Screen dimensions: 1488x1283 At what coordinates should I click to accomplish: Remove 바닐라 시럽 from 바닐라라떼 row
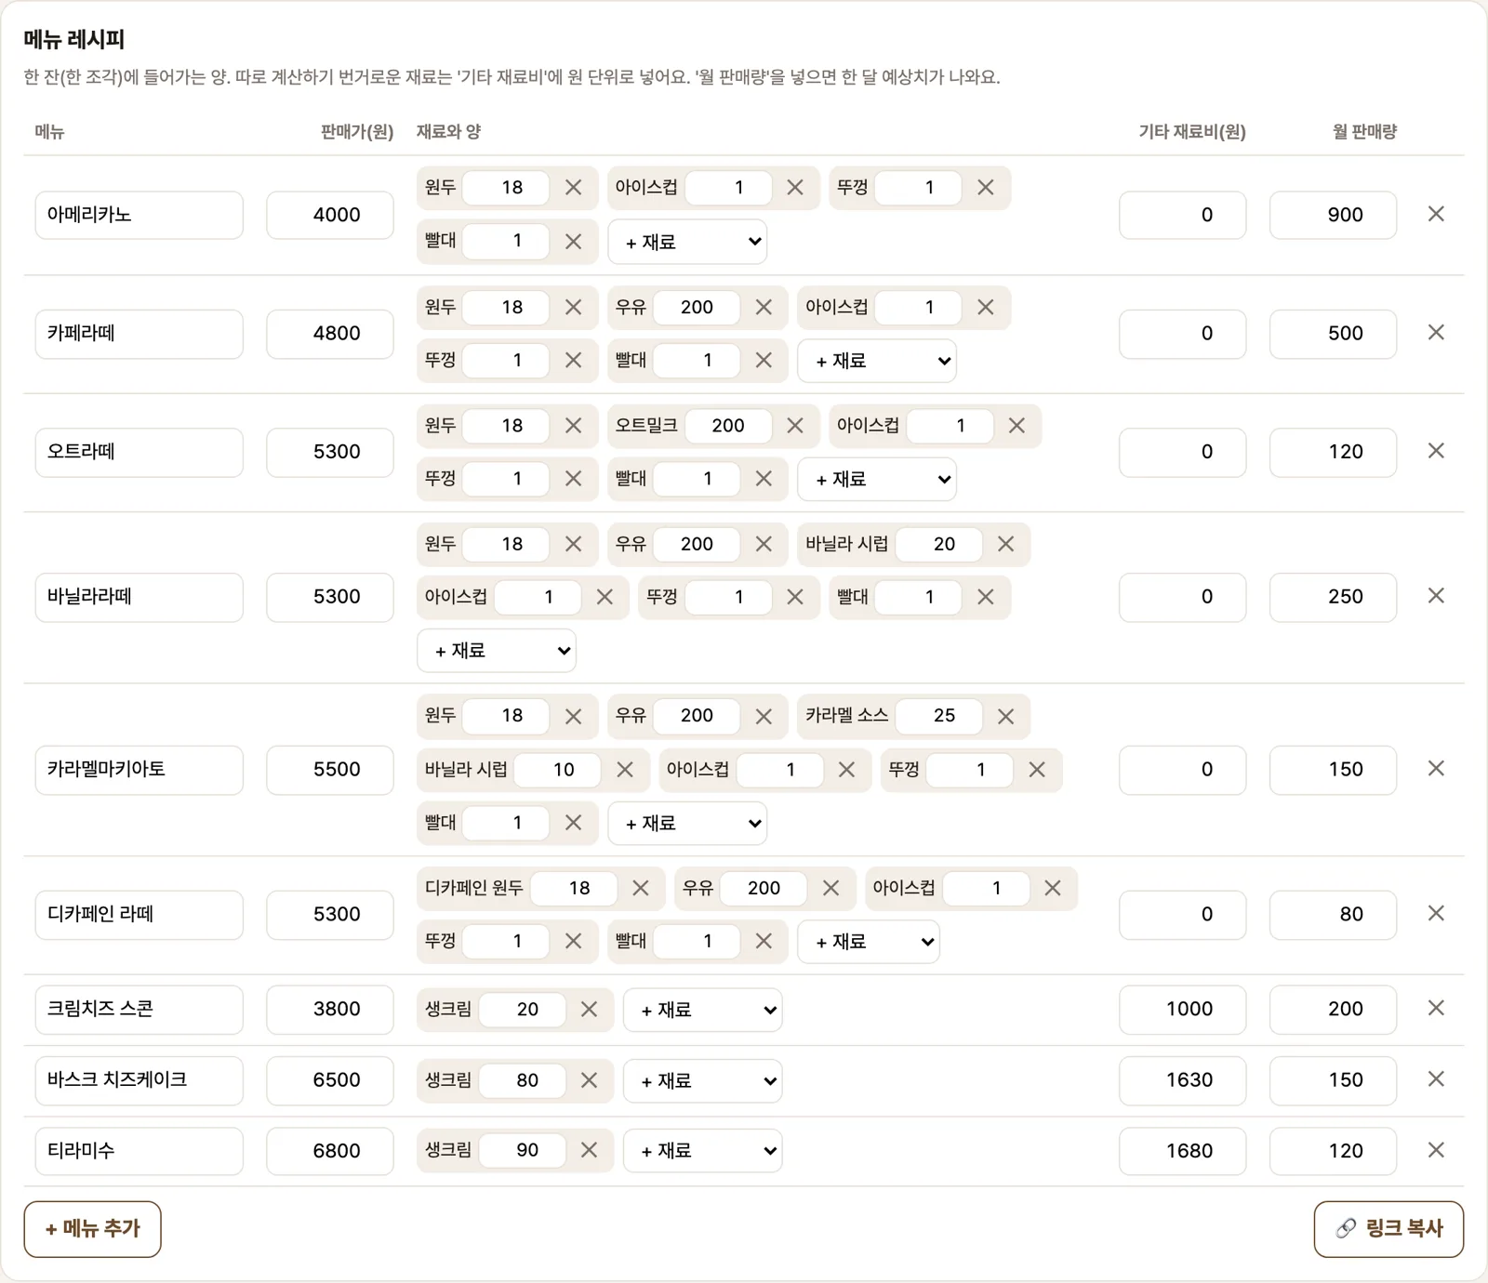1005,545
